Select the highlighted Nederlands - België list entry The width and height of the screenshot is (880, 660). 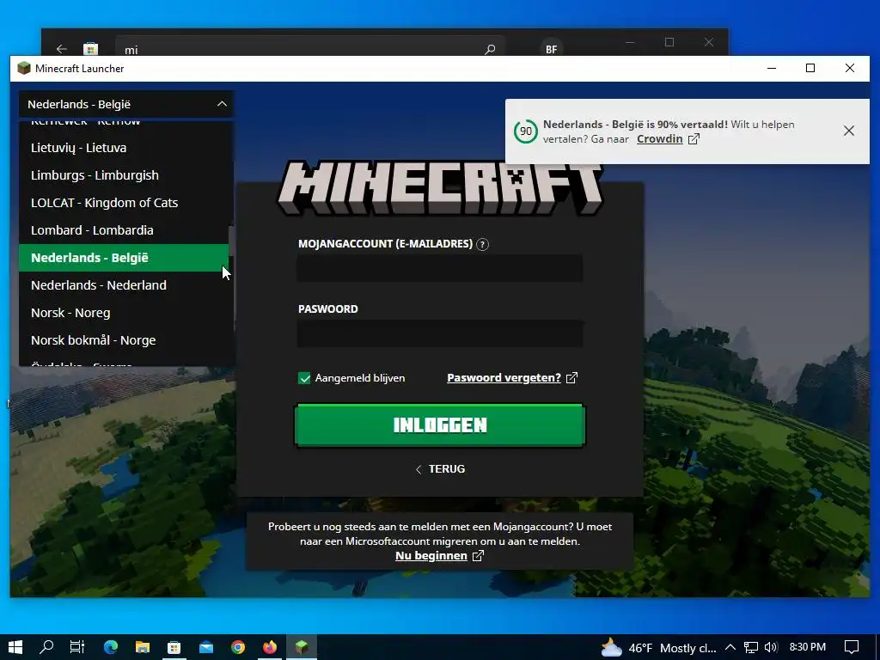tap(124, 258)
